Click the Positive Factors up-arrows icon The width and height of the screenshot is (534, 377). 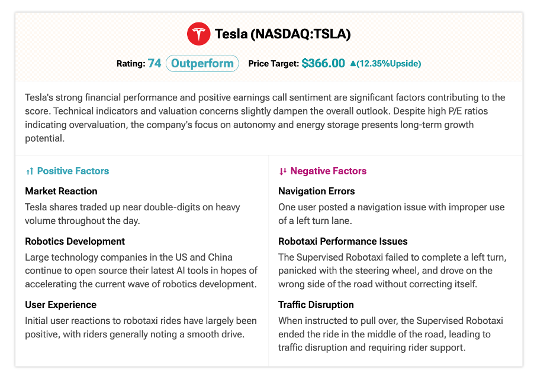30,171
